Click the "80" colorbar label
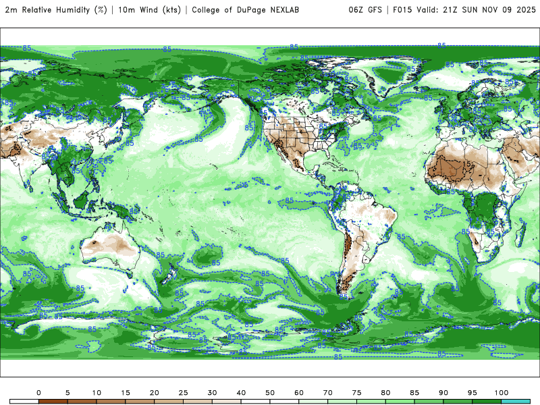This screenshot has height=405, width=540. click(385, 393)
